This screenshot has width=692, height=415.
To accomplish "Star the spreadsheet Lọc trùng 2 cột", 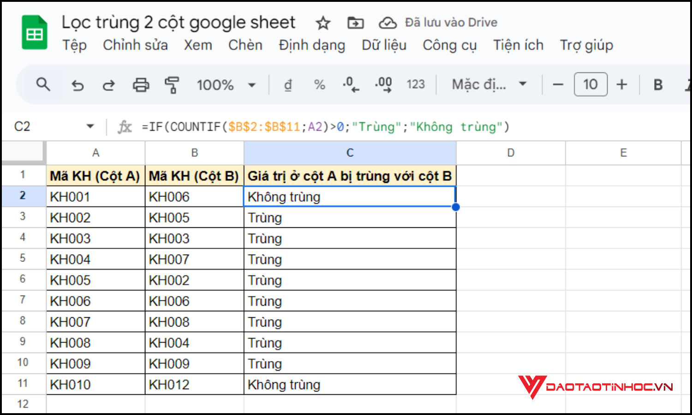I will coord(323,23).
